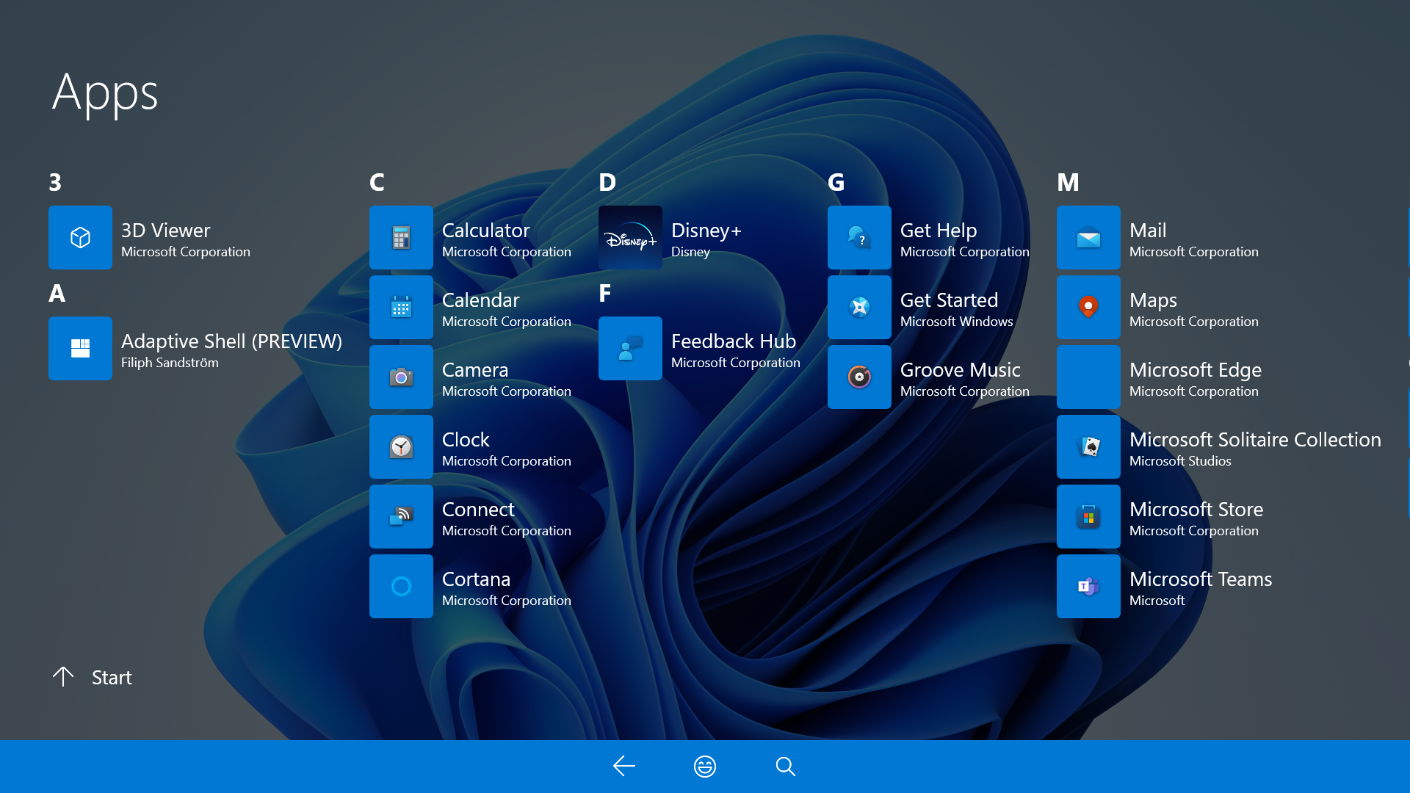
Task: Select the letter D group header
Action: click(607, 182)
